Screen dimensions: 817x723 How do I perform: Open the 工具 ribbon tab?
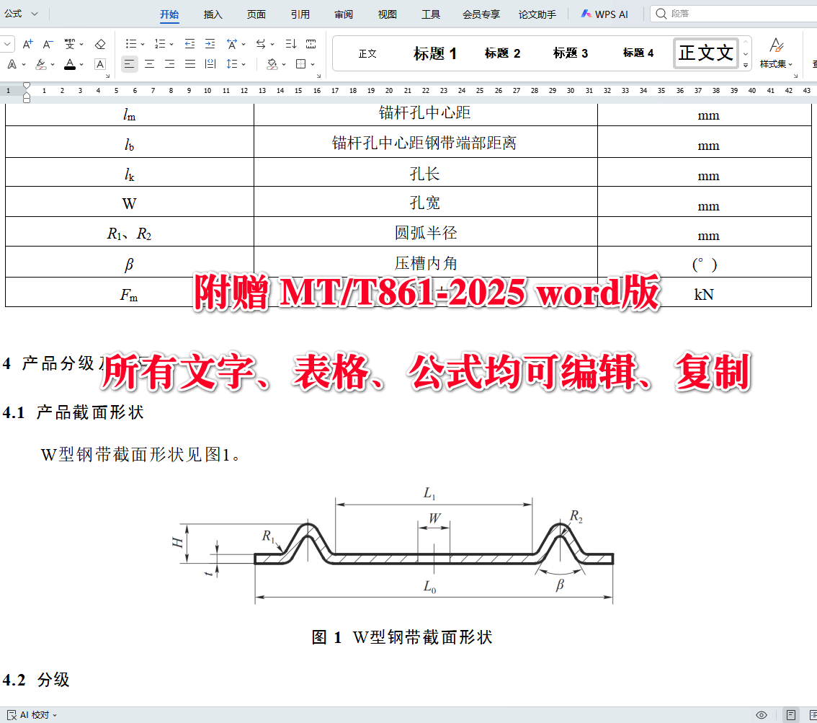pyautogui.click(x=431, y=14)
